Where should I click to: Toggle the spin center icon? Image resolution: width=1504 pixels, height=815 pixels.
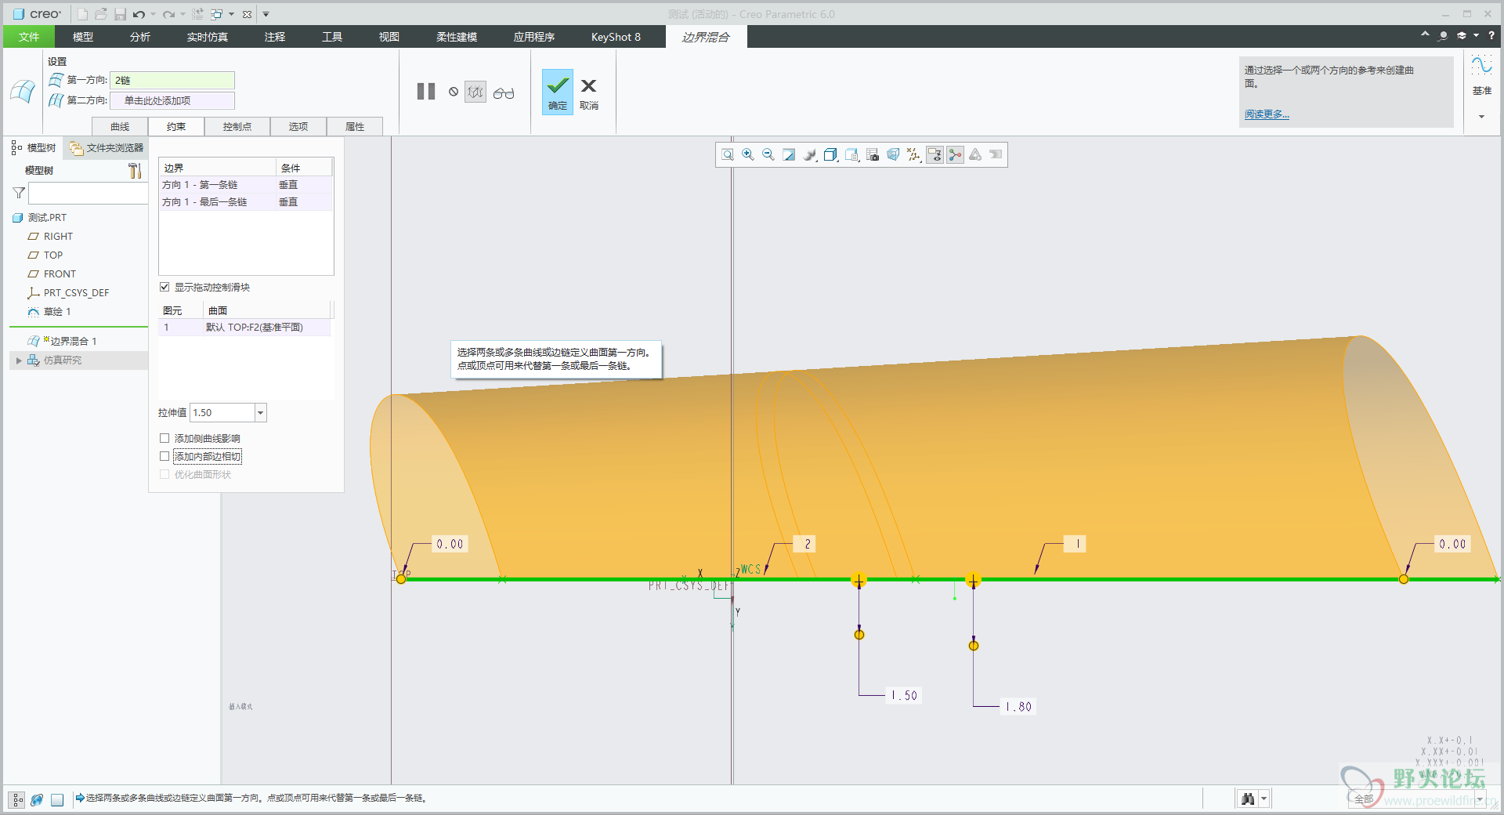[955, 155]
